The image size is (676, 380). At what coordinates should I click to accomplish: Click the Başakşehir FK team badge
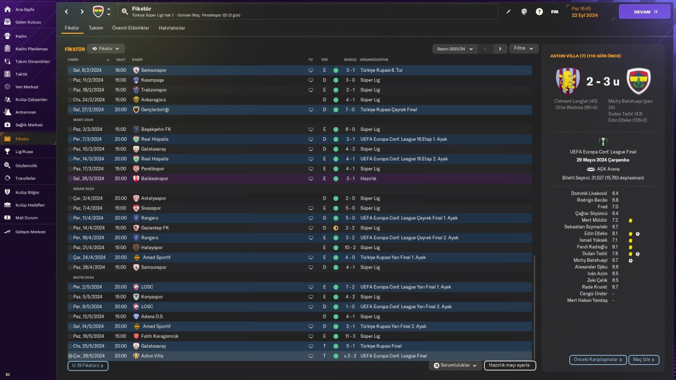tap(136, 129)
